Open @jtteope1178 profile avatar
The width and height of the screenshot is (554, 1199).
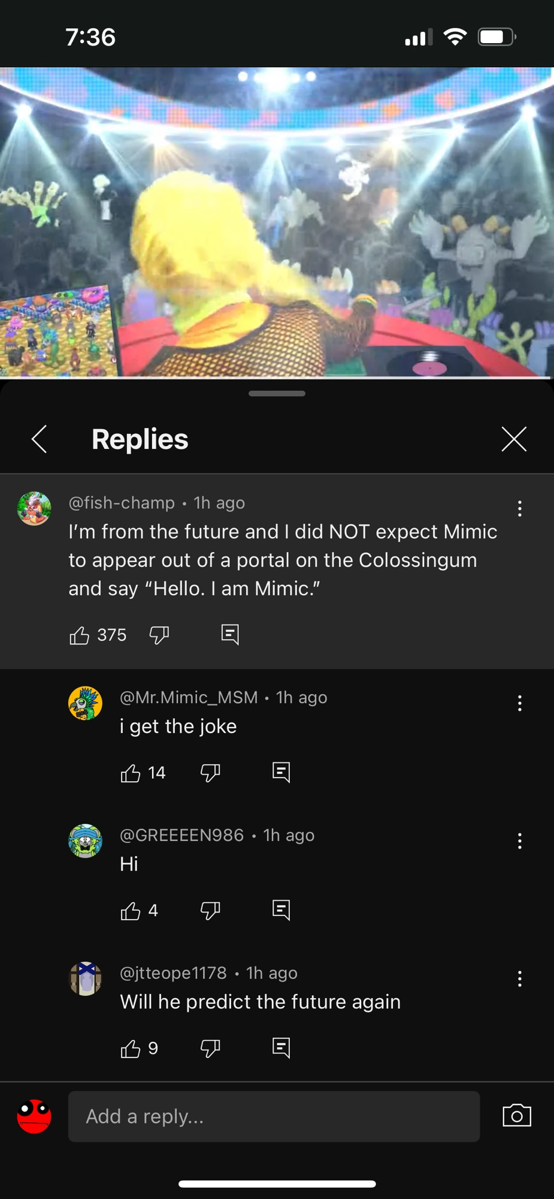[86, 978]
